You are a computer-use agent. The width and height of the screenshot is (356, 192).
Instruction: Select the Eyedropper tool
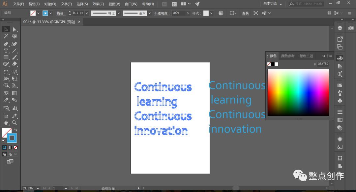[x=6, y=100]
